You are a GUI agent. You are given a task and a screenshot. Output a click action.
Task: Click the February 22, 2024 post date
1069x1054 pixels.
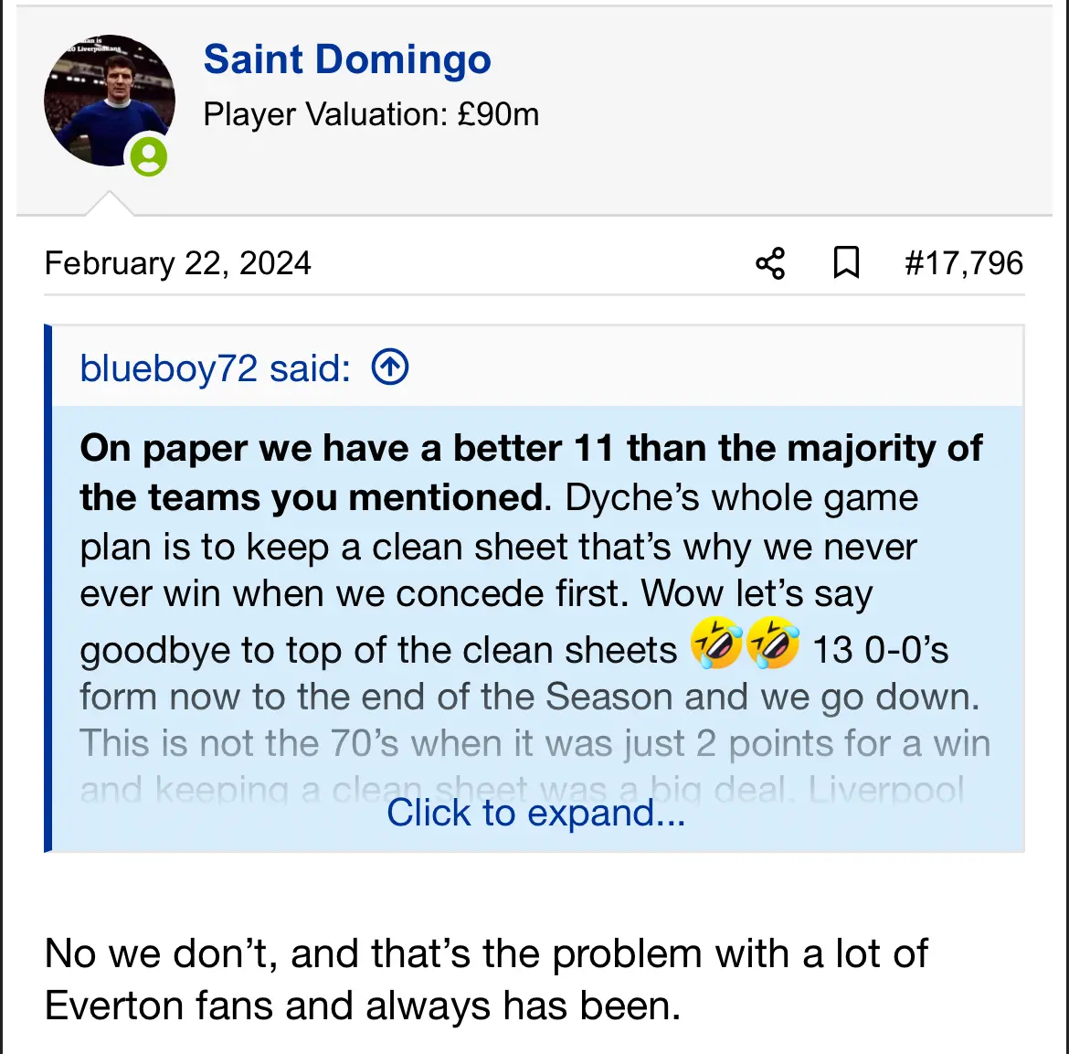178,263
